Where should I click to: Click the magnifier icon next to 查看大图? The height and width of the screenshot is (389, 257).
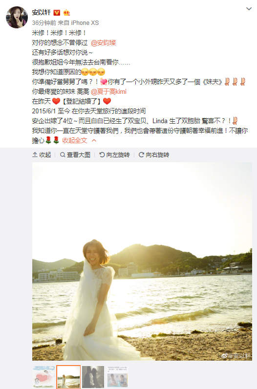pyautogui.click(x=63, y=155)
